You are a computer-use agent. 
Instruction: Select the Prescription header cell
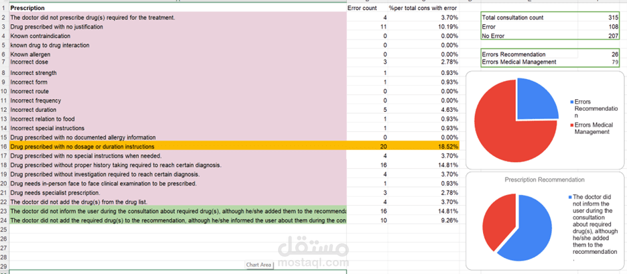[x=178, y=8]
